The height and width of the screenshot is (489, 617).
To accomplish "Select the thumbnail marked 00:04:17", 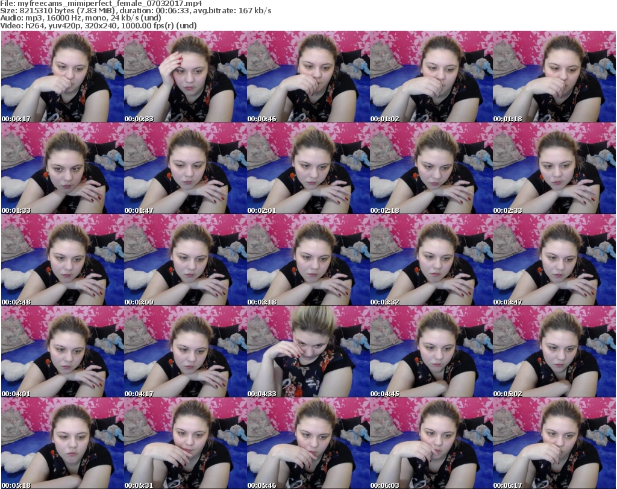I will (186, 352).
